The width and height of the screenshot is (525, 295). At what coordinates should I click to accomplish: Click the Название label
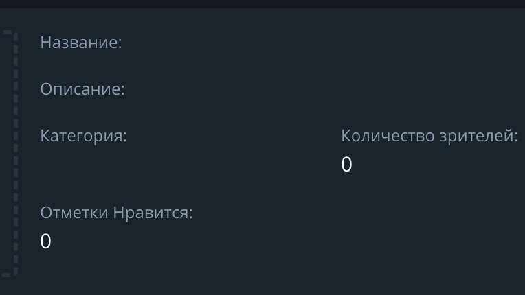(81, 43)
